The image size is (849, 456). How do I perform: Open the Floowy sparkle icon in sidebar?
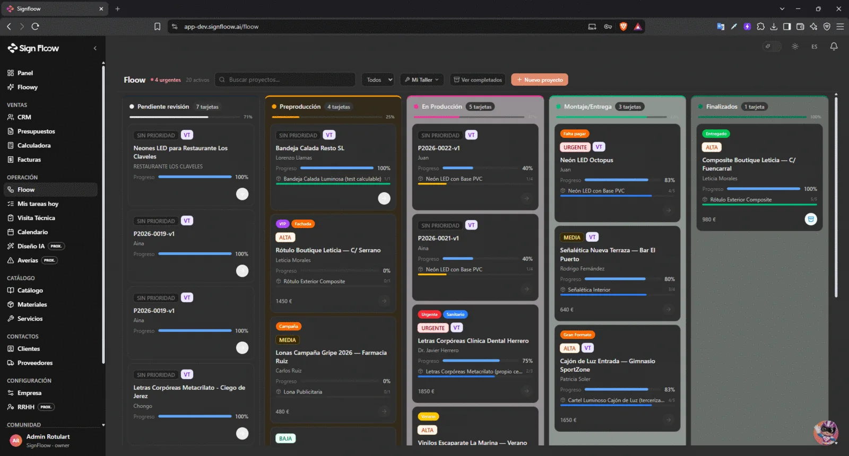click(x=11, y=87)
